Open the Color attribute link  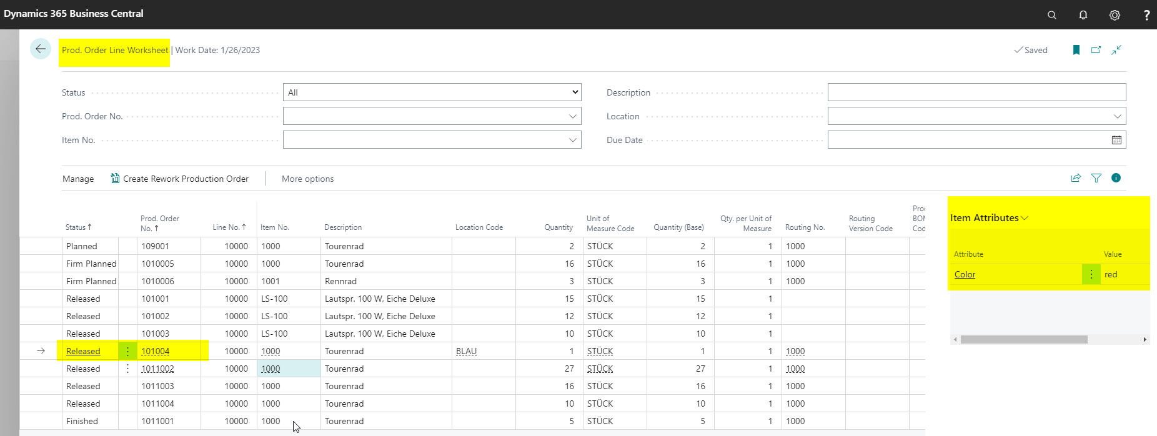965,274
